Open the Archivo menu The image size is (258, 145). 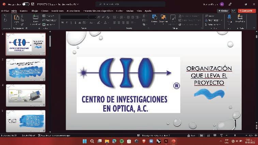point(5,11)
